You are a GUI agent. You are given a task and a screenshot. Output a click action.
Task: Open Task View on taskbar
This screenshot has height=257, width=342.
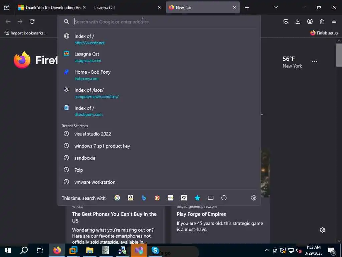[x=40, y=250]
